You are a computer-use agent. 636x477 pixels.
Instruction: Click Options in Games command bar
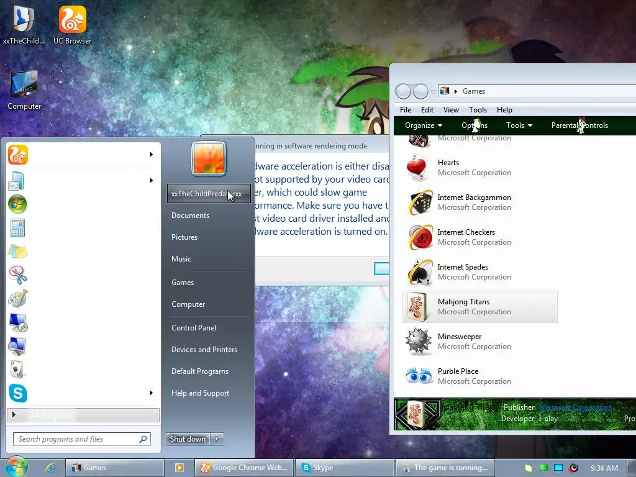point(474,125)
